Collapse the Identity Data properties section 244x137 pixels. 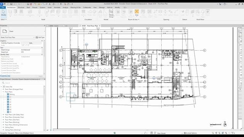tap(42, 54)
